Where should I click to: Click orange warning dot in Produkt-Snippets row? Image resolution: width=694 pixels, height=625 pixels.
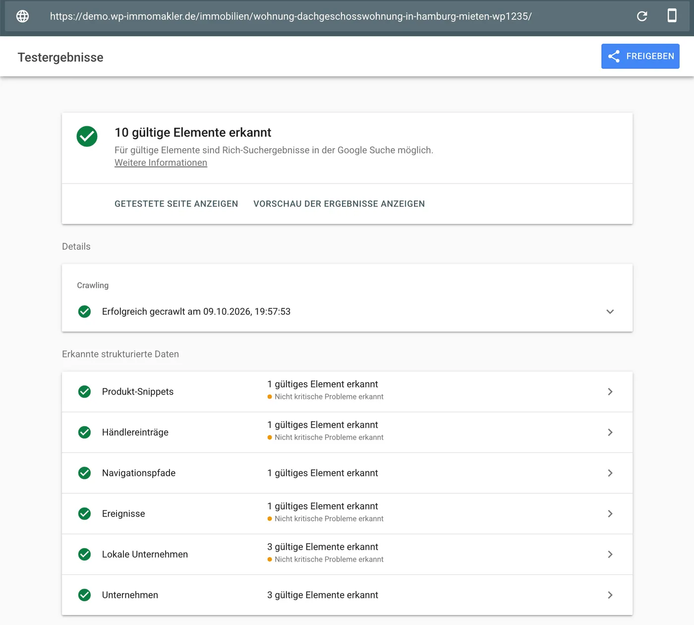pyautogui.click(x=270, y=397)
